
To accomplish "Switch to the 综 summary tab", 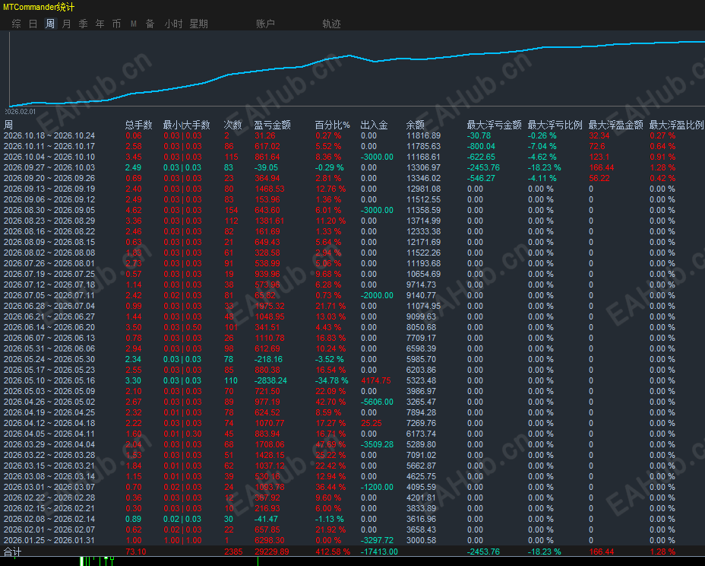I will [x=17, y=24].
